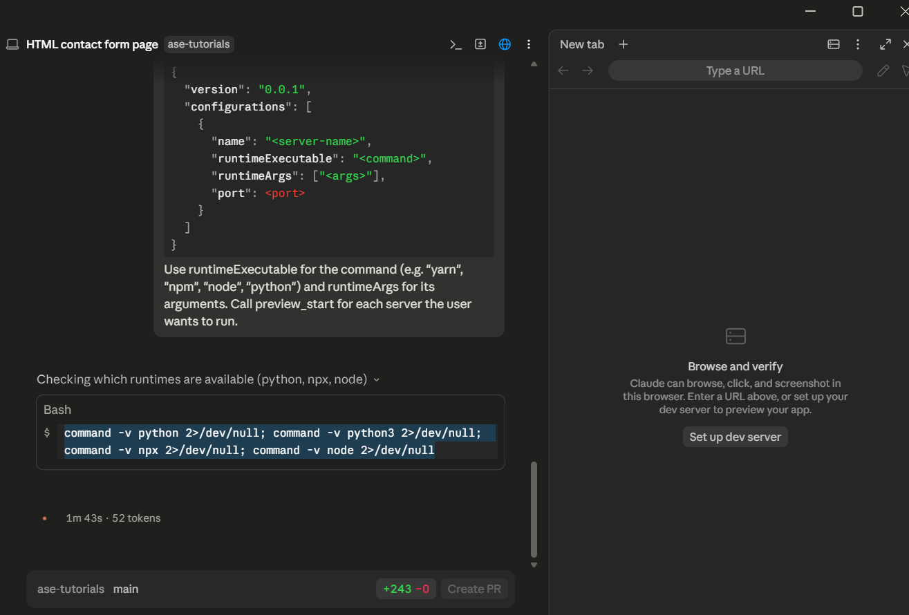909x615 pixels.
Task: Click the $ prompt symbol in Bash block
Action: pos(47,433)
